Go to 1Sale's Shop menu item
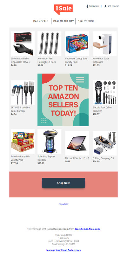The height and width of the screenshot is (256, 127). click(86, 21)
